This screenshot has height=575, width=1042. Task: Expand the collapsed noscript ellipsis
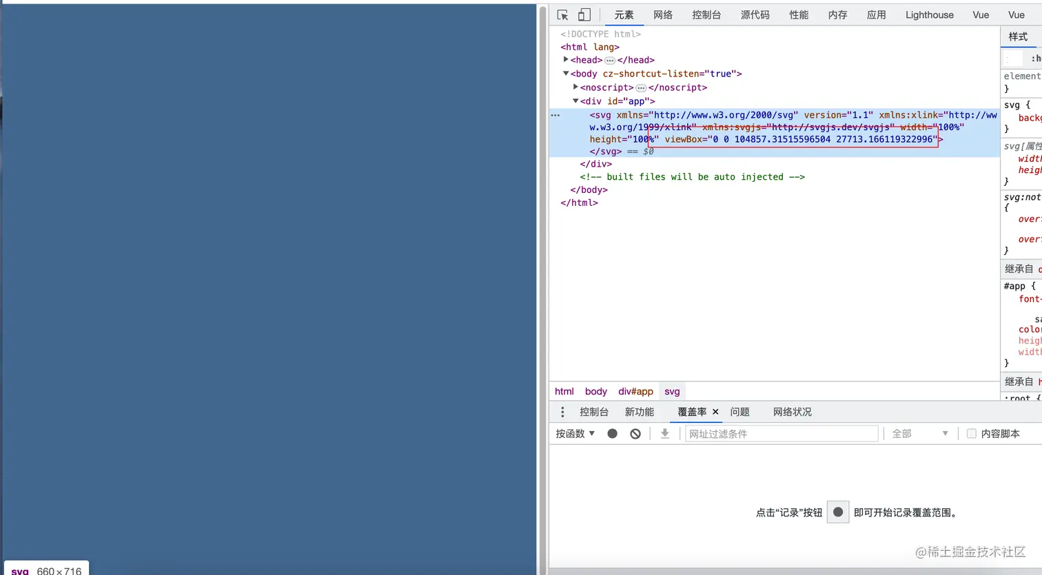point(641,88)
